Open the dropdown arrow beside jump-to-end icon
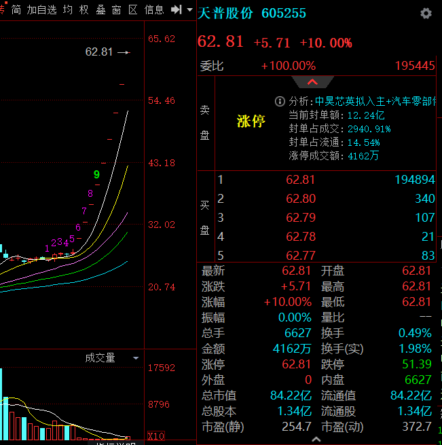The height and width of the screenshot is (445, 442). [189, 10]
